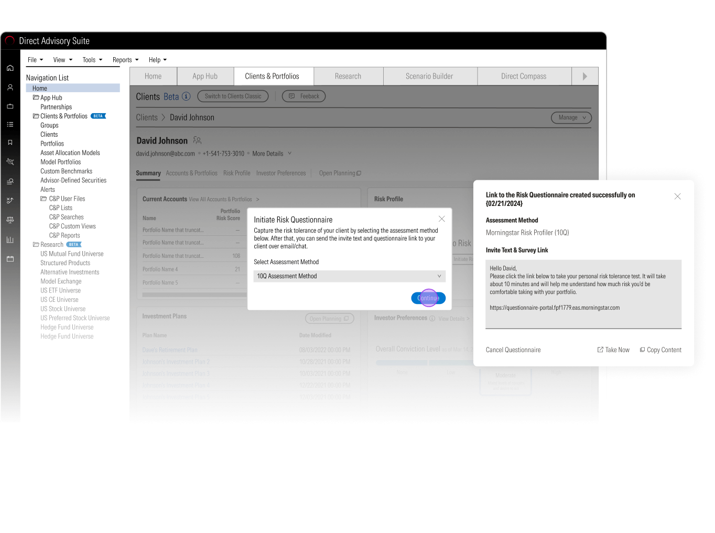
Task: Dismiss the Risk Questionnaire link created panel
Action: pyautogui.click(x=677, y=197)
